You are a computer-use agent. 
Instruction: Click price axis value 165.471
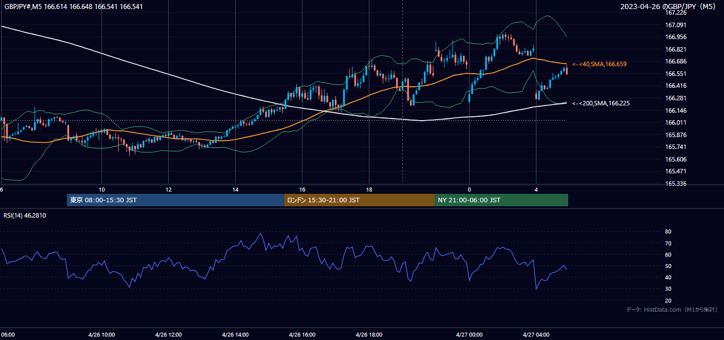pos(675,171)
